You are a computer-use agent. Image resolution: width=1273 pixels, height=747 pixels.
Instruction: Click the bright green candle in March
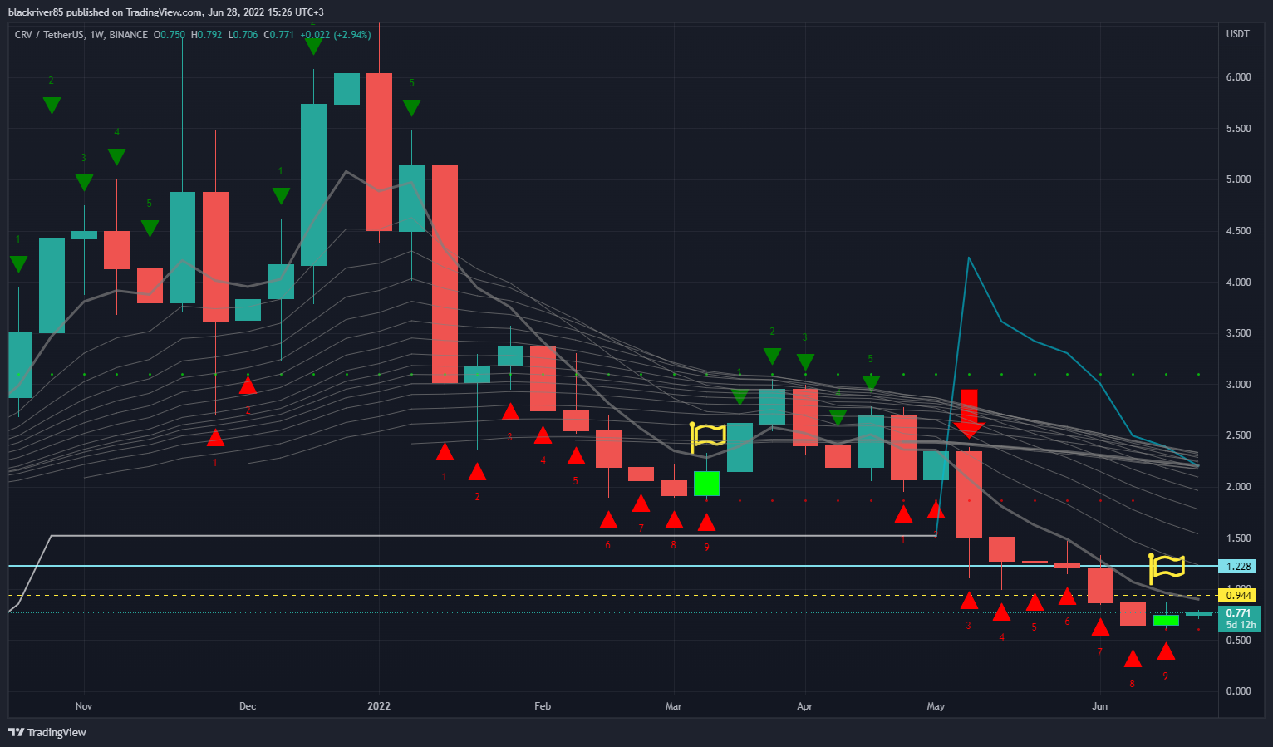tap(706, 483)
